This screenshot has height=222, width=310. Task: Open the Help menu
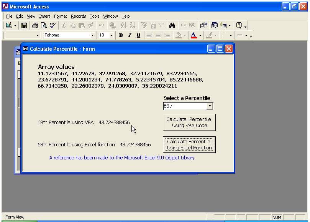click(x=126, y=16)
